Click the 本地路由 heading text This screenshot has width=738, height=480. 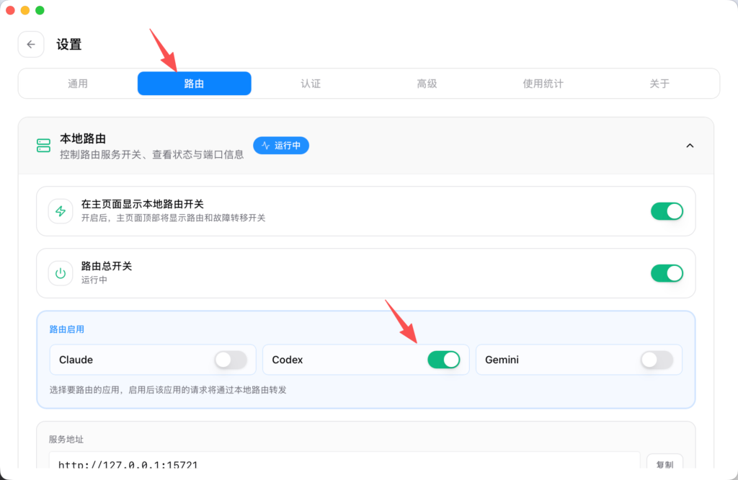(x=83, y=139)
